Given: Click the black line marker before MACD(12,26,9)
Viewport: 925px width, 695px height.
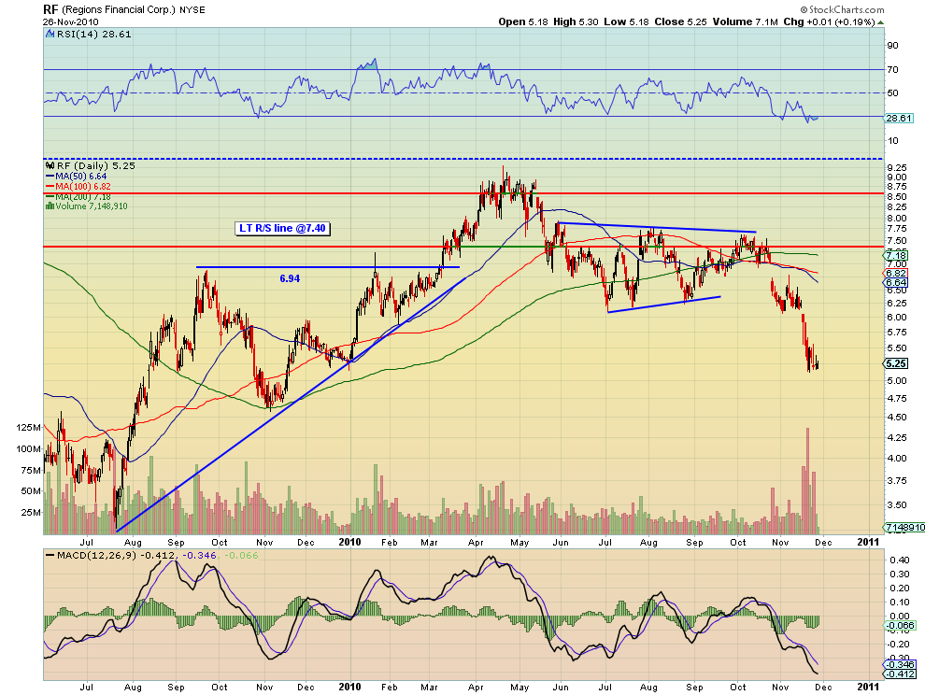Looking at the screenshot, I should coord(50,556).
